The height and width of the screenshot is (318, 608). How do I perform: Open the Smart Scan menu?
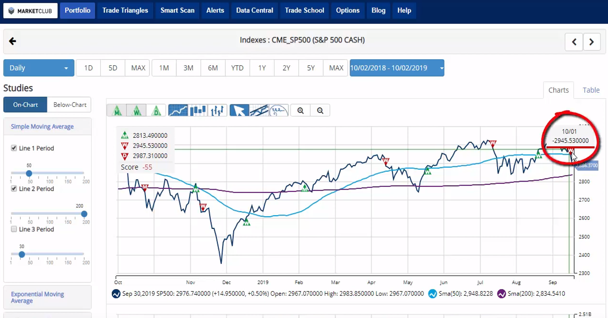177,10
